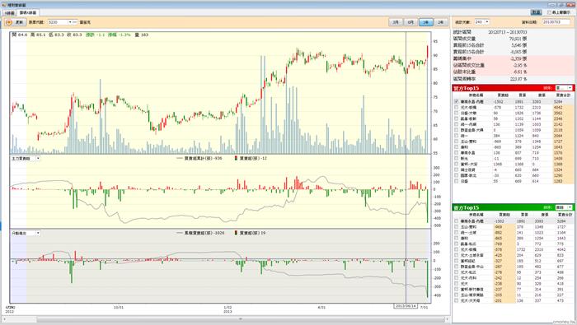Image resolution: width=577 pixels, height=325 pixels.
Task: Check the first row box in green Top15 panel
Action: (457, 221)
